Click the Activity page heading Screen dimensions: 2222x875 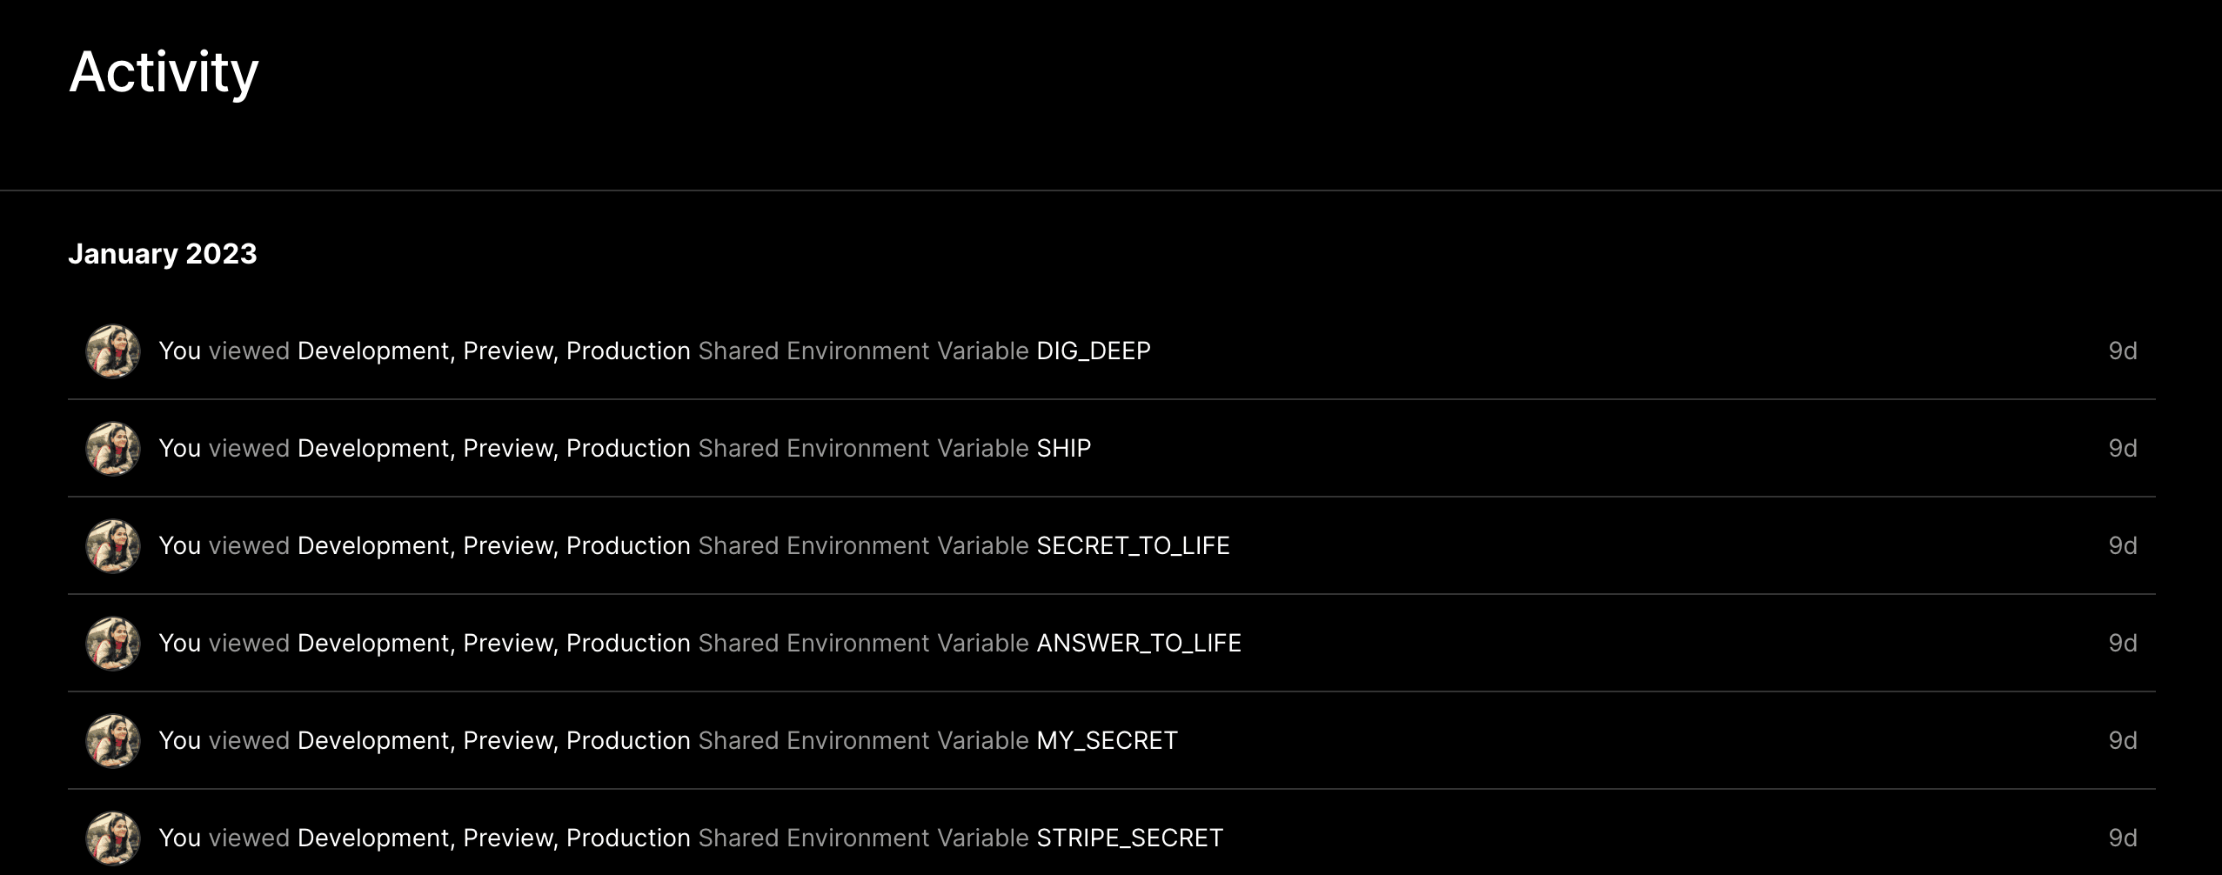(x=164, y=72)
